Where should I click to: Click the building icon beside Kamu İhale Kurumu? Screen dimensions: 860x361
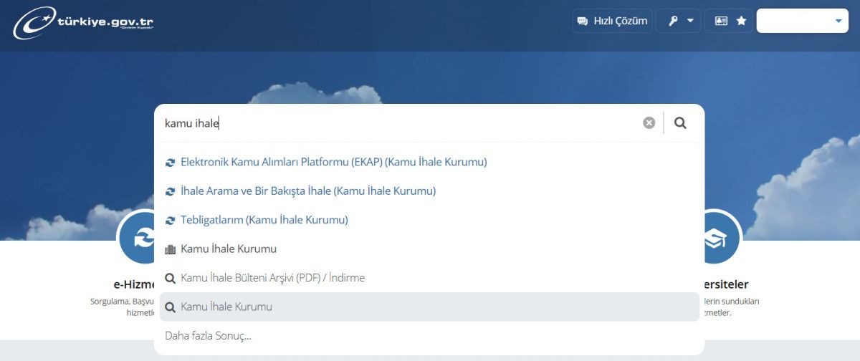[170, 249]
